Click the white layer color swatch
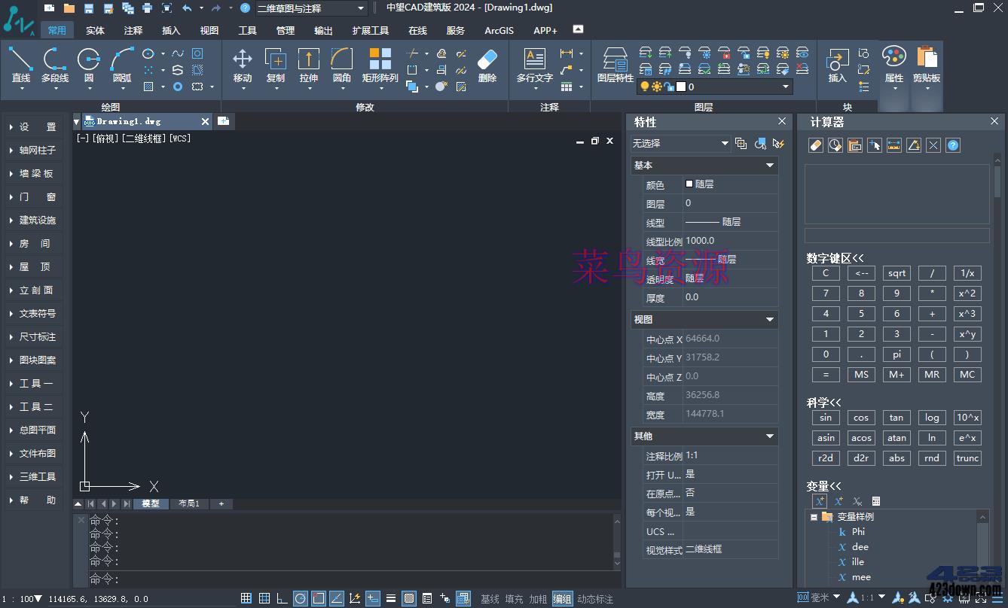The width and height of the screenshot is (1008, 608). (x=680, y=87)
